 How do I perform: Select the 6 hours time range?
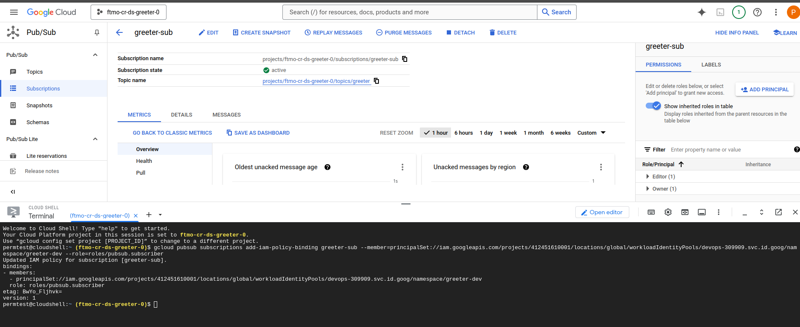[x=463, y=133]
